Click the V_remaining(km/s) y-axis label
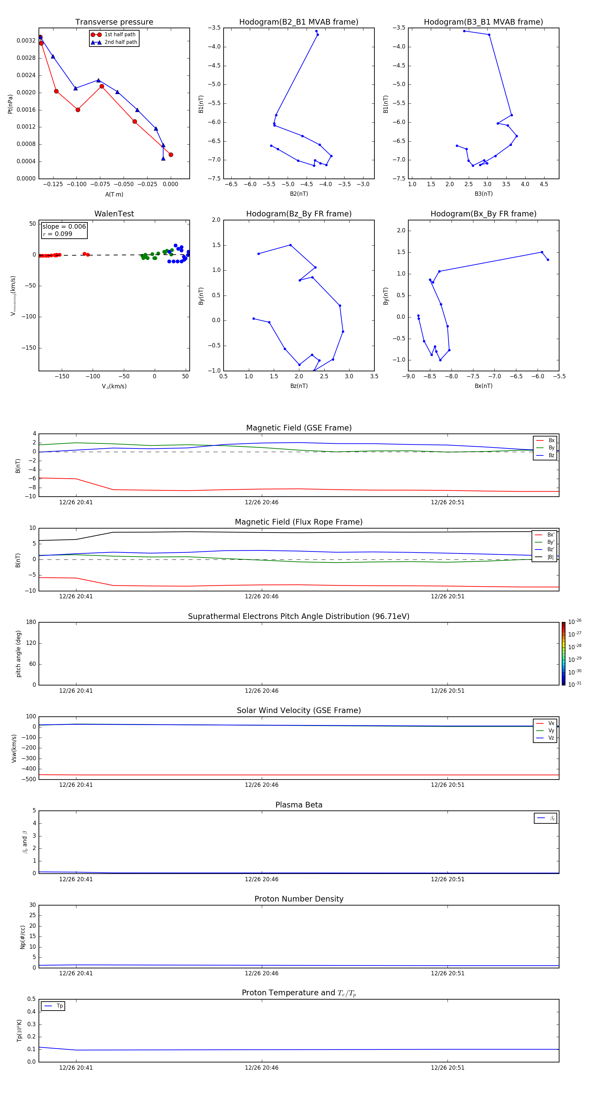 pos(13,296)
